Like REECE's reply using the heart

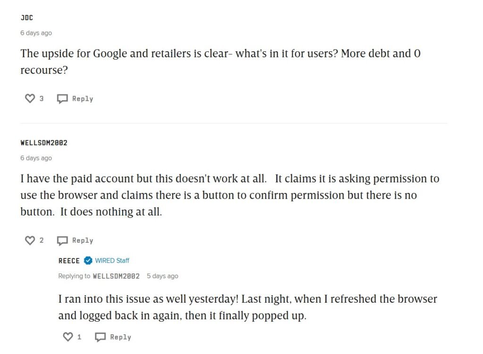[x=68, y=337]
